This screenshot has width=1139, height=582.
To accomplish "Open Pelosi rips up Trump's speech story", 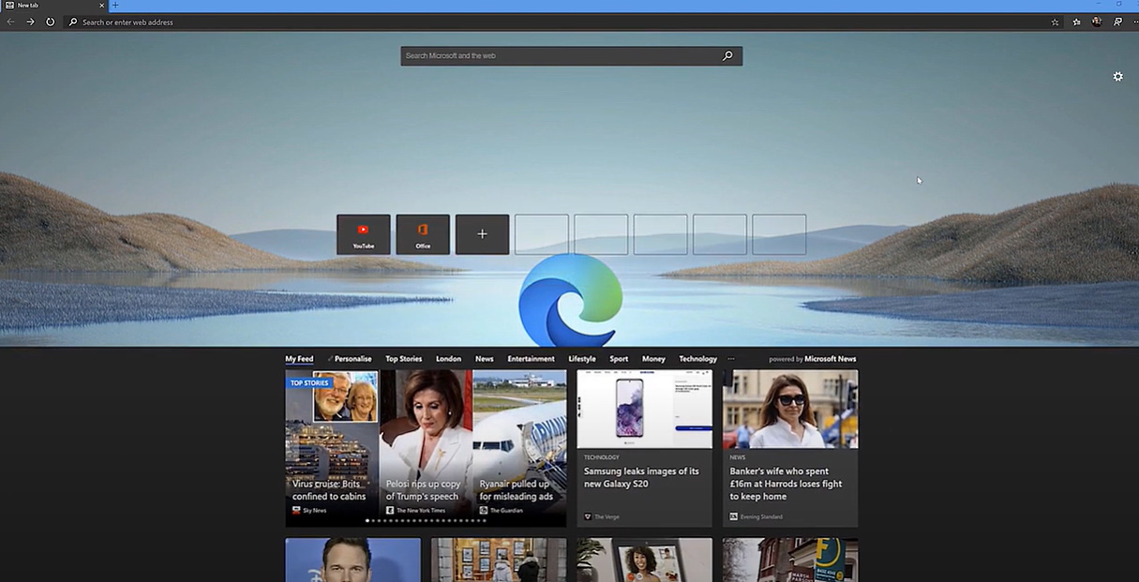I will tap(422, 490).
